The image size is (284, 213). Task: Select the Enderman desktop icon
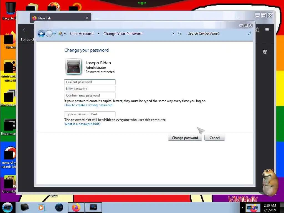[9, 127]
